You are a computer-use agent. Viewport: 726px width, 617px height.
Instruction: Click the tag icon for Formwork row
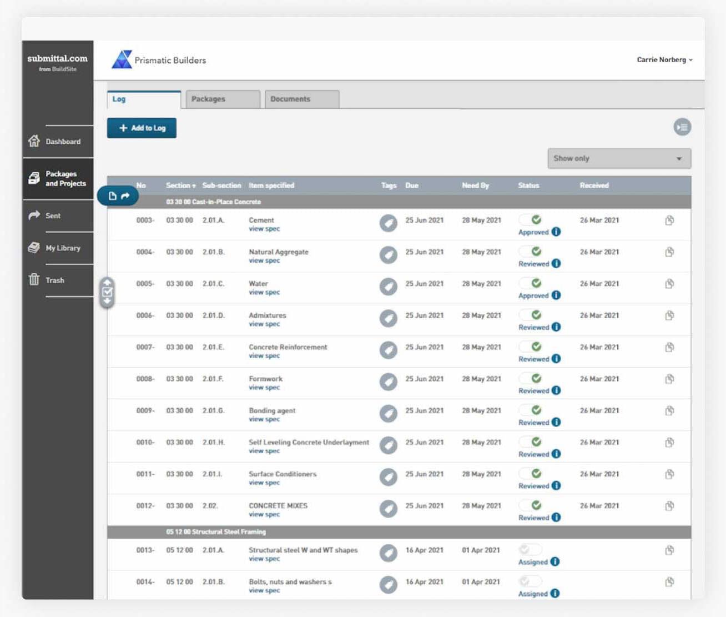388,382
